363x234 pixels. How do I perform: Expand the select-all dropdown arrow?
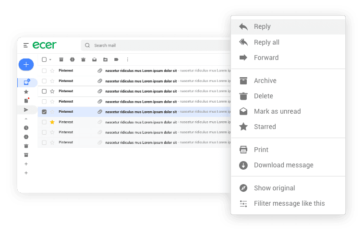(50, 60)
